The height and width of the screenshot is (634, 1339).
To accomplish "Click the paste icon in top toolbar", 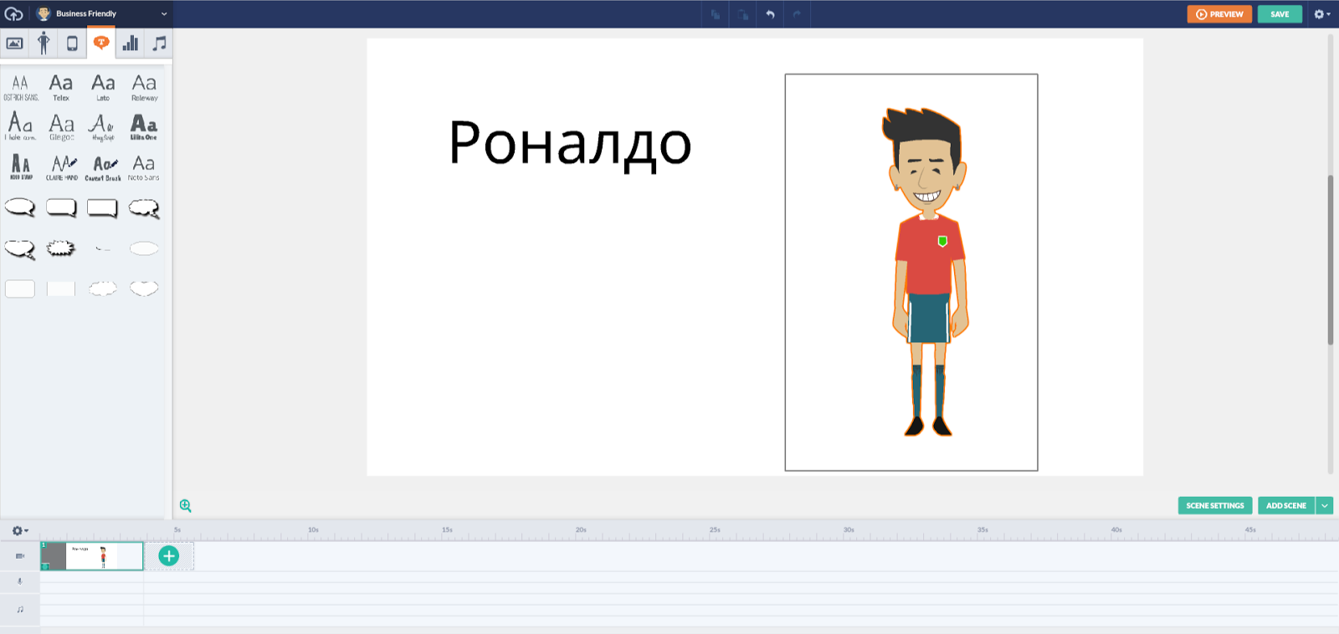I will click(x=742, y=14).
